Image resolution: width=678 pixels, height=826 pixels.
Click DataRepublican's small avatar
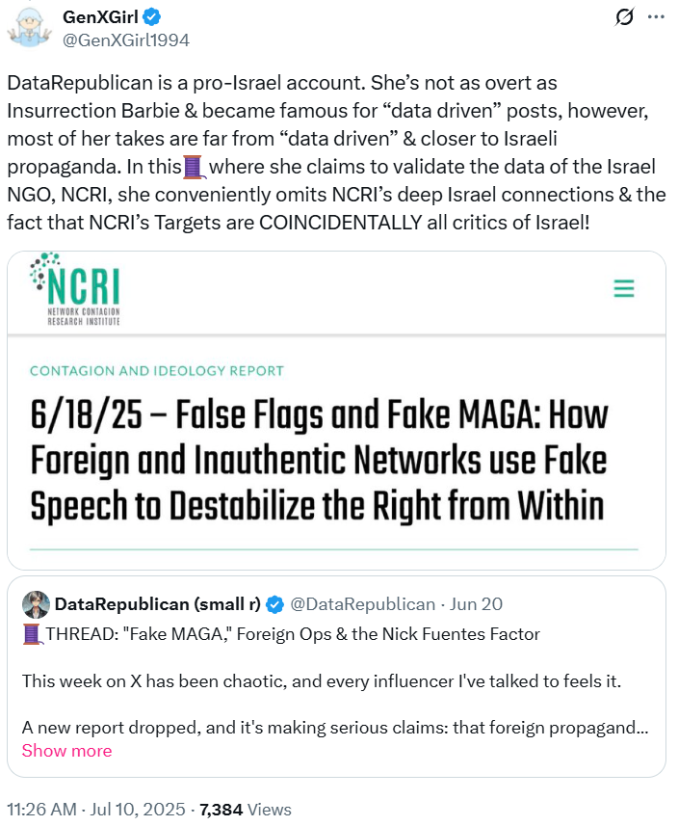pos(37,604)
